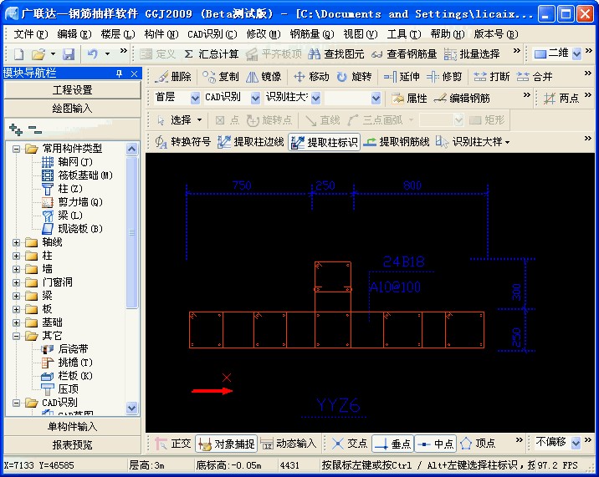This screenshot has width=599, height=477.
Task: Open the CAD识别 category dropdown
Action: pos(255,99)
